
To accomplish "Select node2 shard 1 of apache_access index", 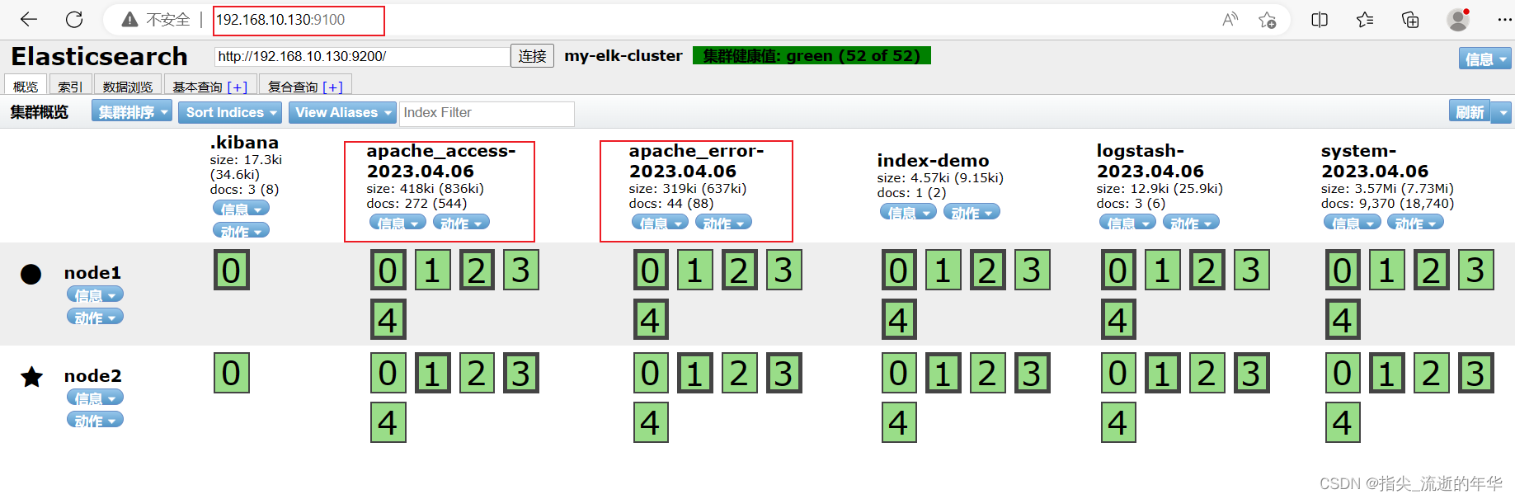I will pyautogui.click(x=433, y=373).
